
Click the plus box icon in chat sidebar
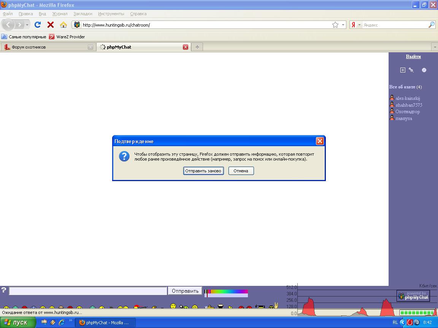click(x=403, y=70)
